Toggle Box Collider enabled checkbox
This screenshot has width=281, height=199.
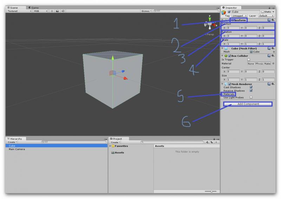coord(230,56)
